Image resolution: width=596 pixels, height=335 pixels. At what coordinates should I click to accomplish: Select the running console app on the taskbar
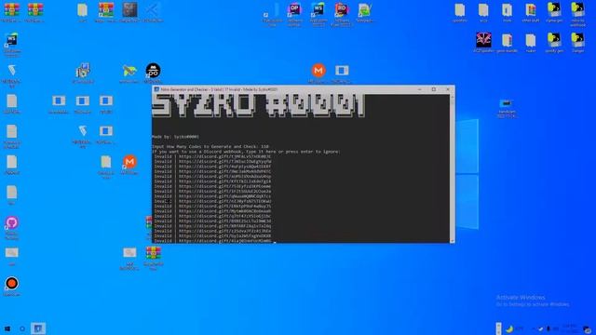point(38,328)
